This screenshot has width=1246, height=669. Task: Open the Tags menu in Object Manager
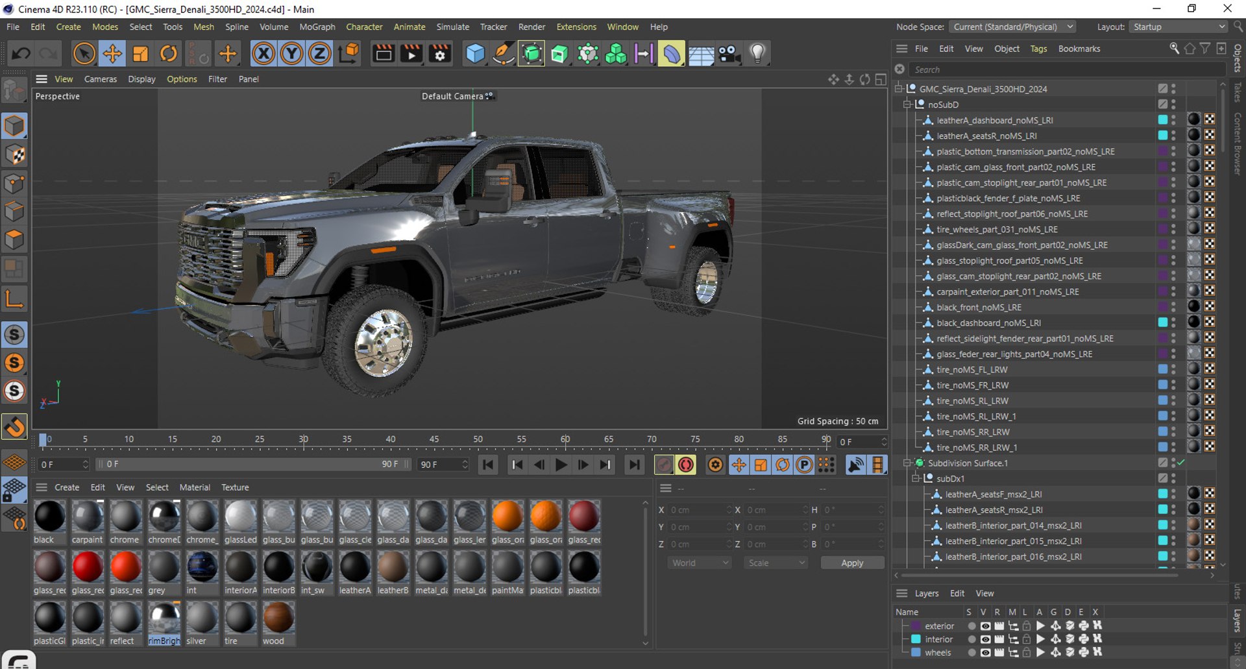coord(1038,49)
